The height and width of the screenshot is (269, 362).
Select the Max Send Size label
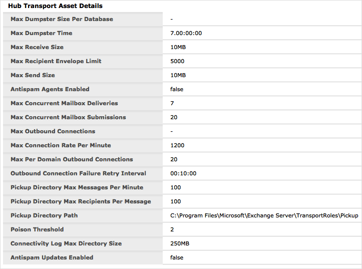33,75
